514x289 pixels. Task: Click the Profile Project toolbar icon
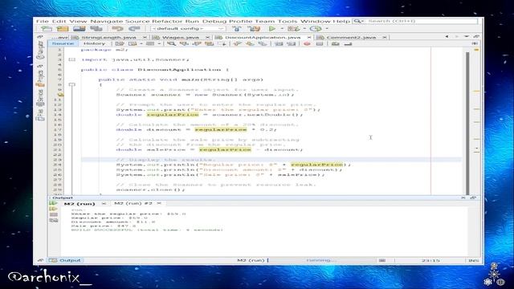click(x=316, y=29)
